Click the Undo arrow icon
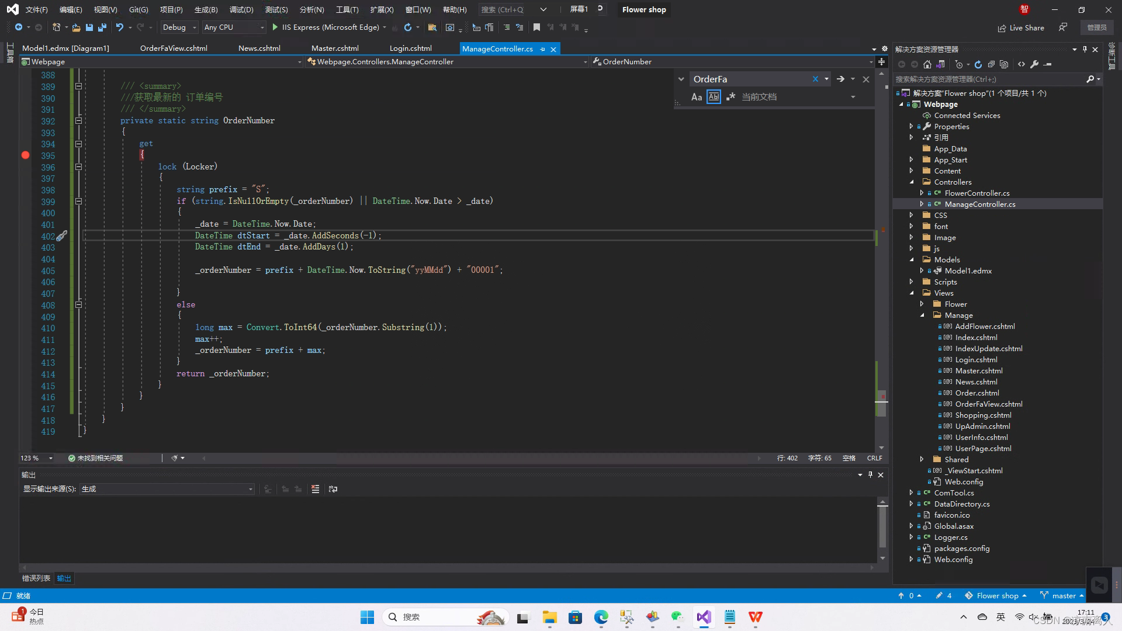Viewport: 1122px width, 631px height. (119, 27)
